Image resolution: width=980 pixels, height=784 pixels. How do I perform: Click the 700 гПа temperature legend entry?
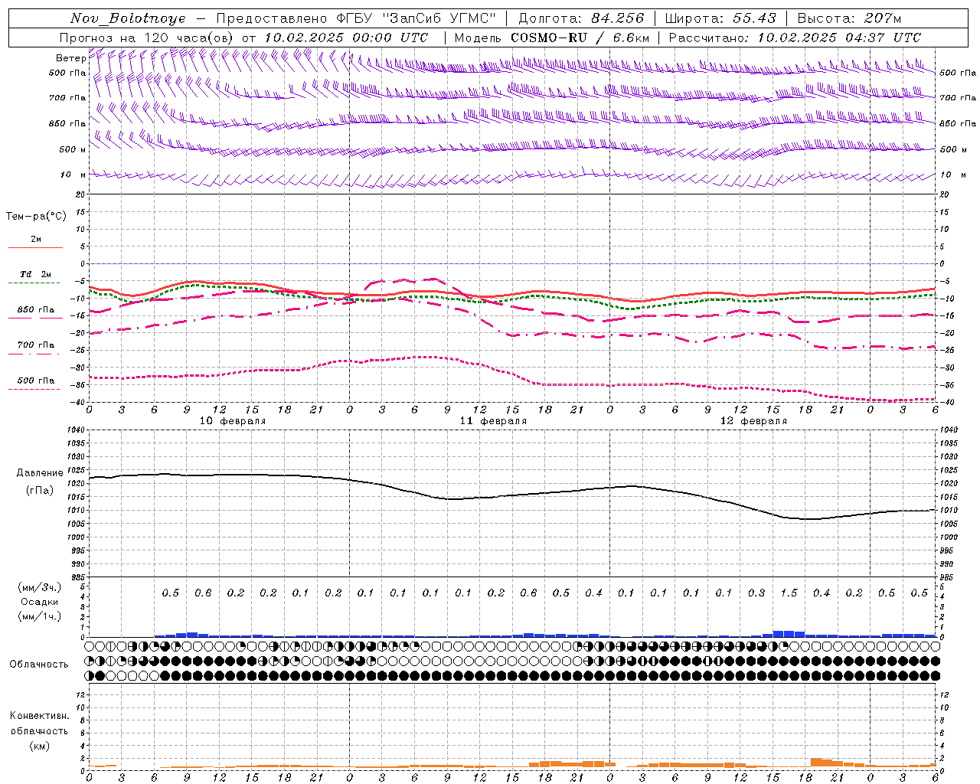[x=36, y=345]
